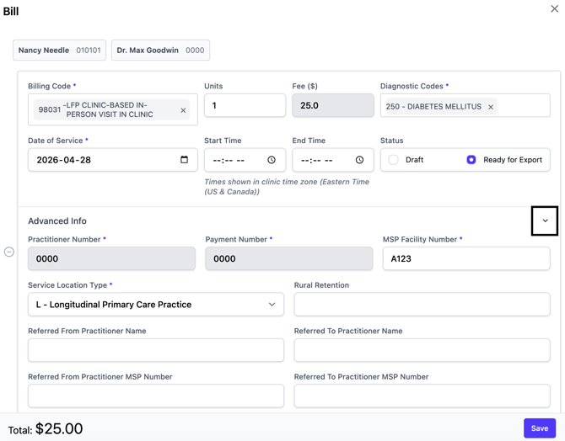The width and height of the screenshot is (565, 441).
Task: Open the Date of Service calendar picker
Action: [185, 160]
